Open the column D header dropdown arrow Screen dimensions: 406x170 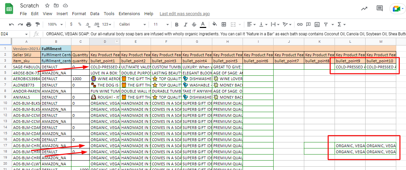117,42
